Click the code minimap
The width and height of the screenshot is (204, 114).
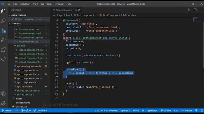(x=198, y=20)
